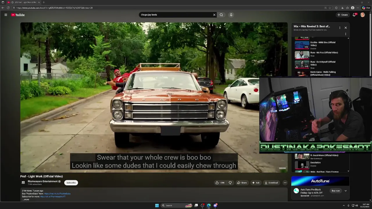Open tab actions menu icon

(x=3, y=2)
